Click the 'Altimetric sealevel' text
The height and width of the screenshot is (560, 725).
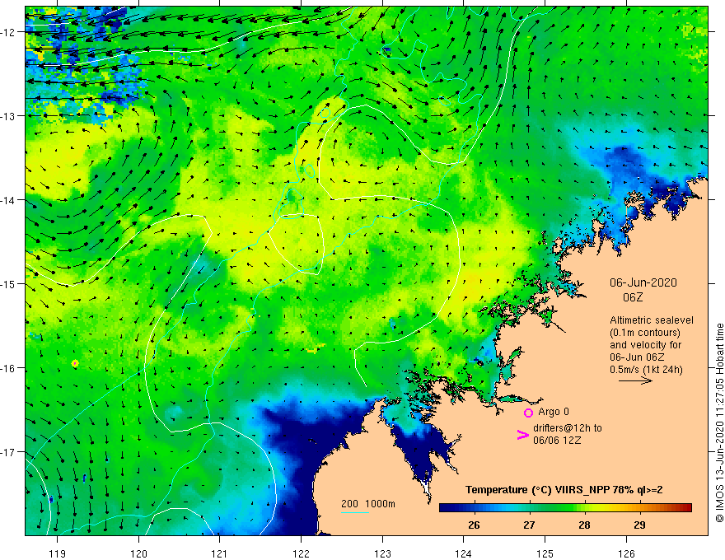tap(652, 320)
